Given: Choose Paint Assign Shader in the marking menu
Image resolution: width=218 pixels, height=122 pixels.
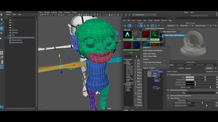Looking at the screenshot, I should click(170, 32).
